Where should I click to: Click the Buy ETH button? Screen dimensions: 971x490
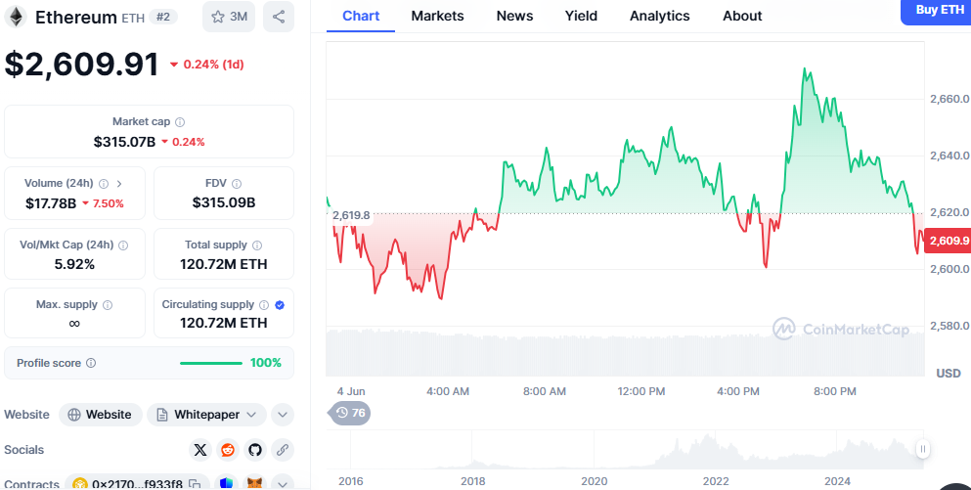(x=937, y=11)
